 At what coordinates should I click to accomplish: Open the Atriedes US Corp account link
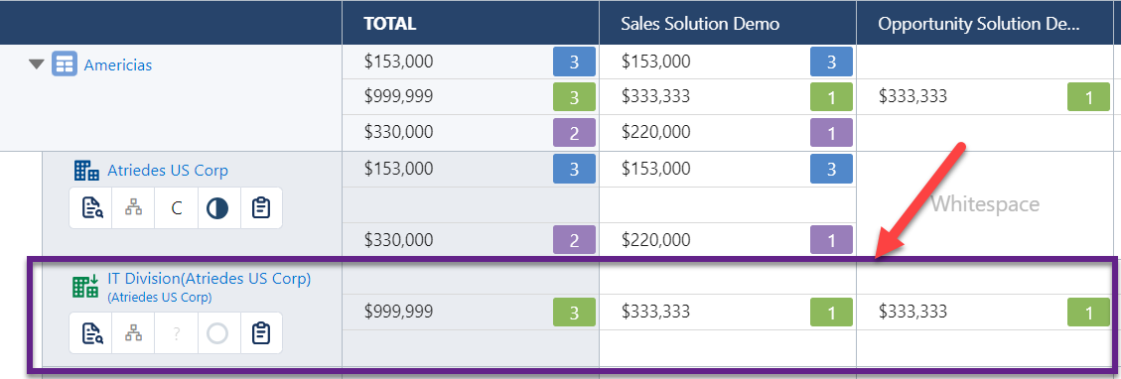tap(168, 171)
